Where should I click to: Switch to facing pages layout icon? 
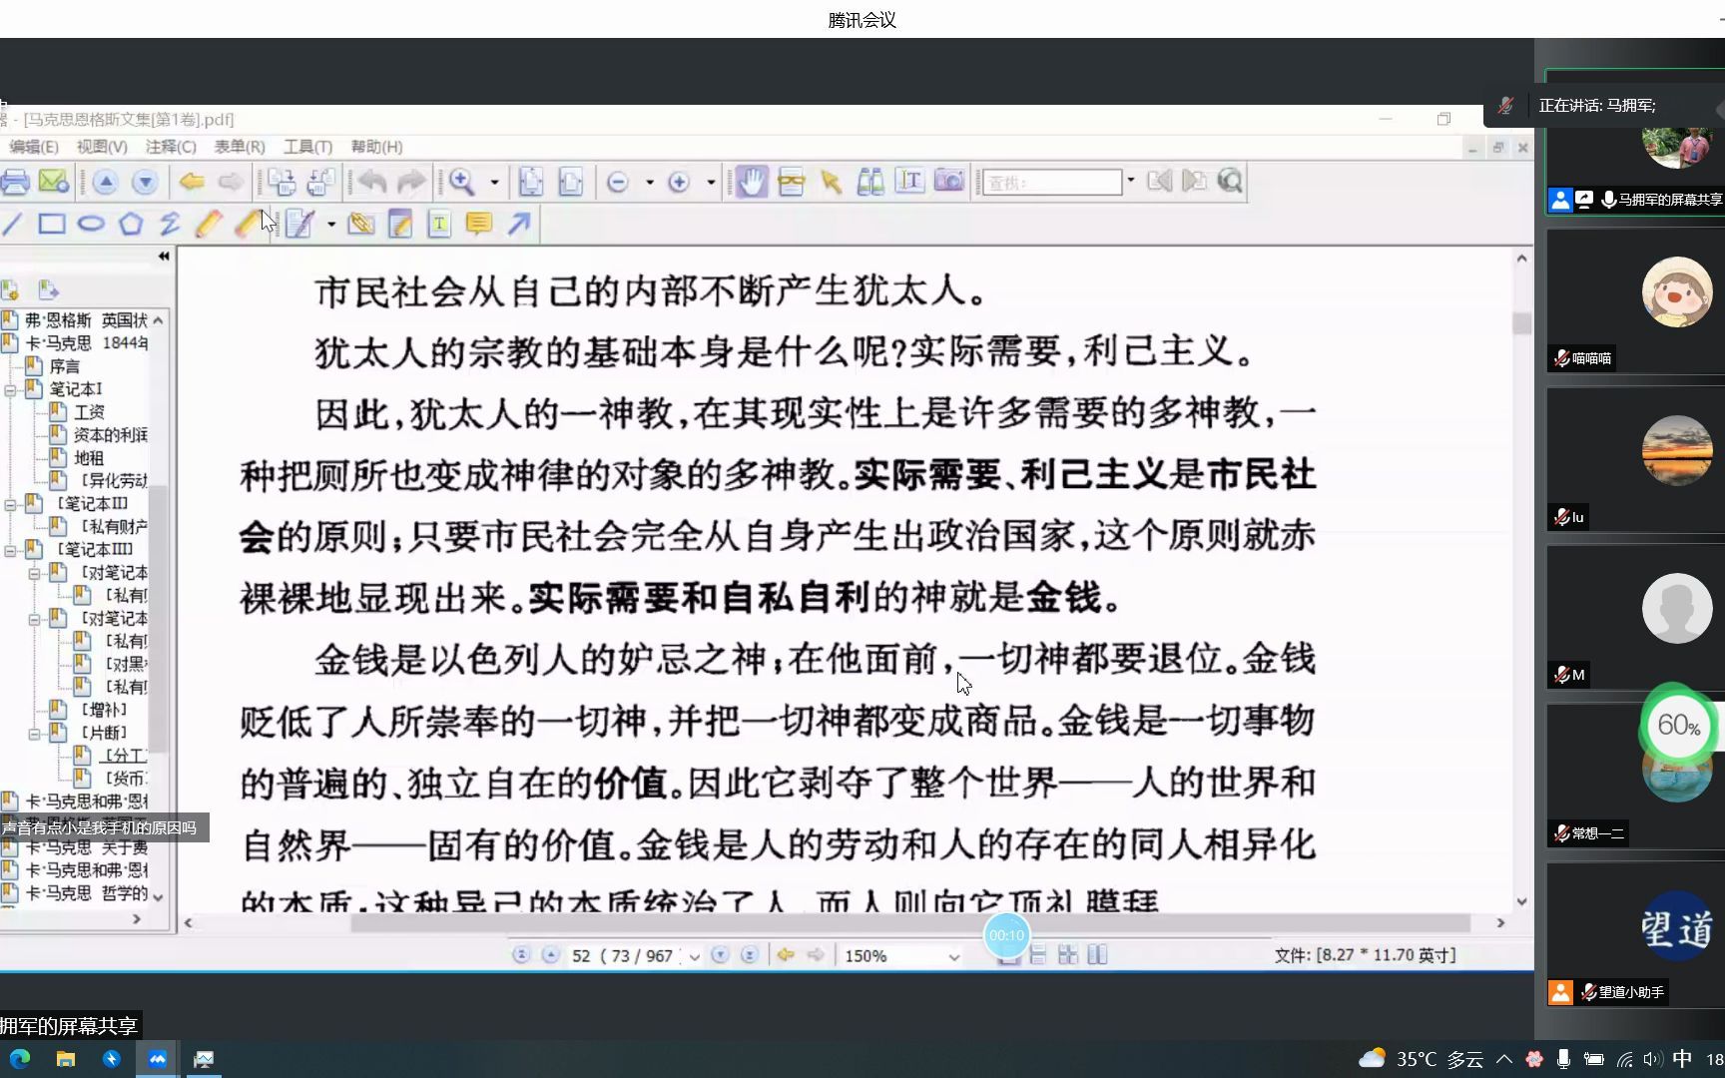1097,955
